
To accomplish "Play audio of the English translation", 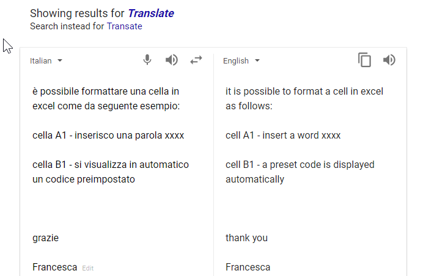I will coord(389,60).
